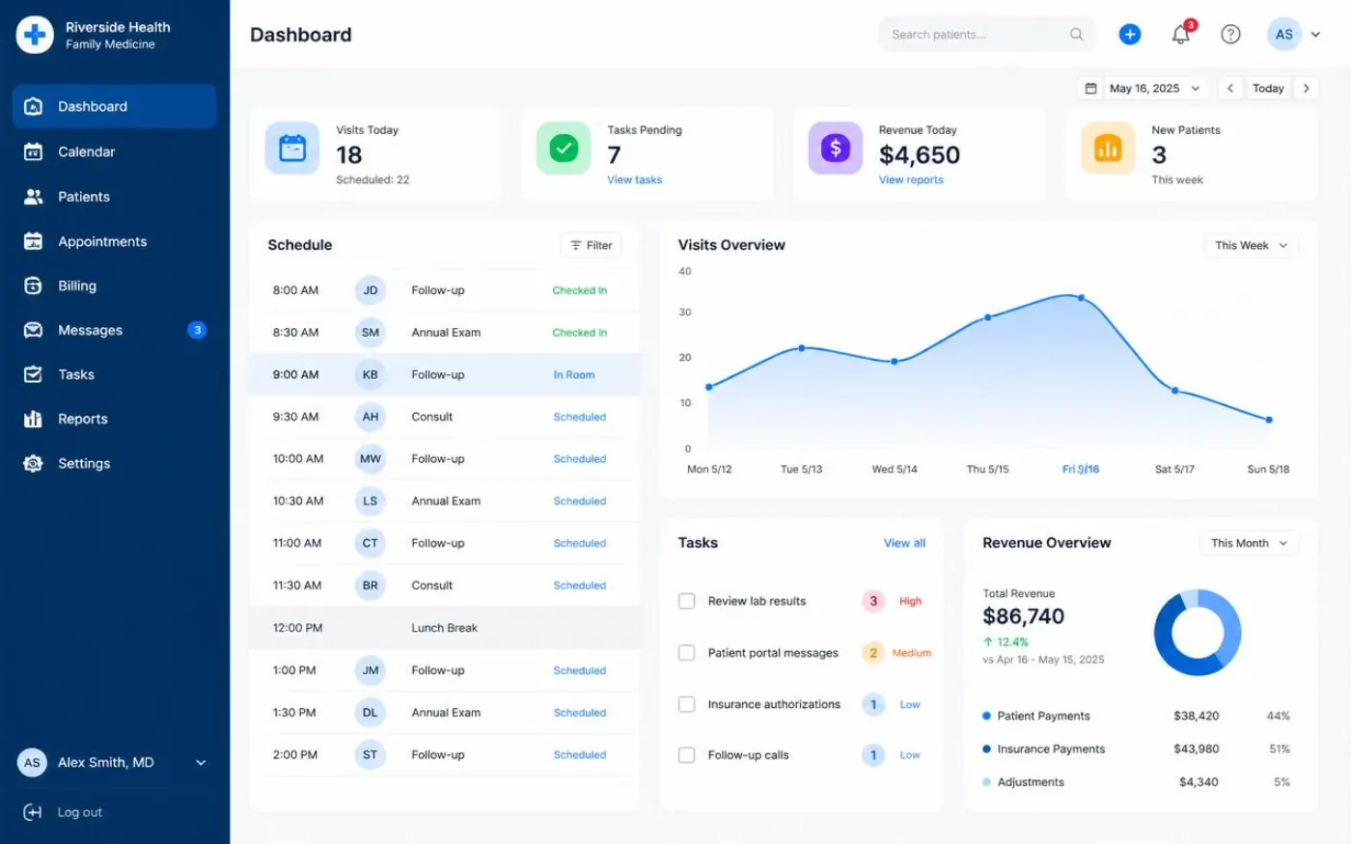Click the Today button
Image resolution: width=1351 pixels, height=844 pixels.
point(1268,88)
